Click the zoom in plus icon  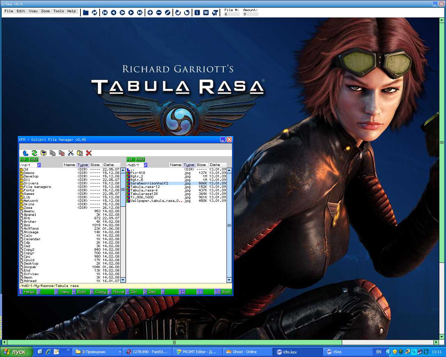coord(150,13)
